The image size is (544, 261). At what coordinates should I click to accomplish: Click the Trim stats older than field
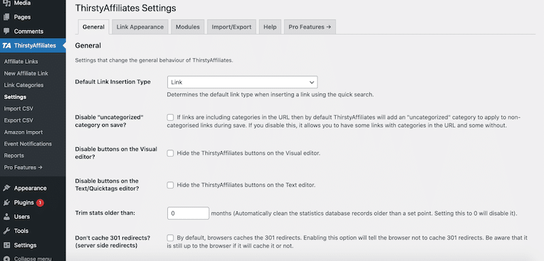188,214
